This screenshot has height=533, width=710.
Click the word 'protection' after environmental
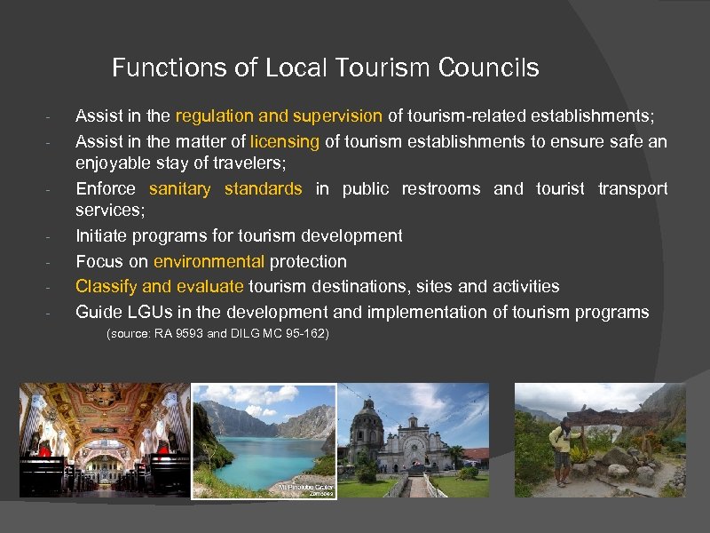point(308,261)
